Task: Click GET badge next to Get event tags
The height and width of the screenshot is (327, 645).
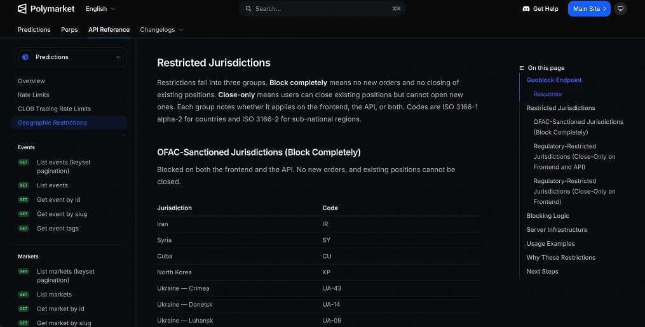Action: [24, 229]
